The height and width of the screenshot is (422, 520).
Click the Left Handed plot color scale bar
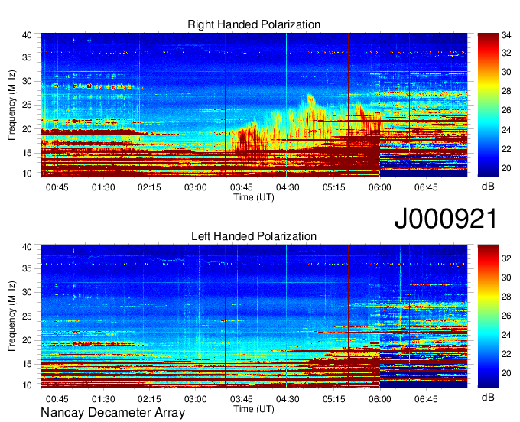point(488,316)
